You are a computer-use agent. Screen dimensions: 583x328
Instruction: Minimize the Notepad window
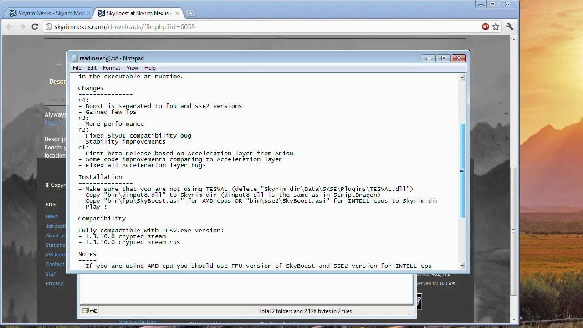point(429,58)
